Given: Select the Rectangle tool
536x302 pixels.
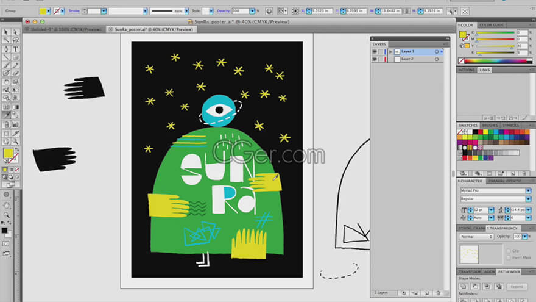Looking at the screenshot, I should (15, 57).
